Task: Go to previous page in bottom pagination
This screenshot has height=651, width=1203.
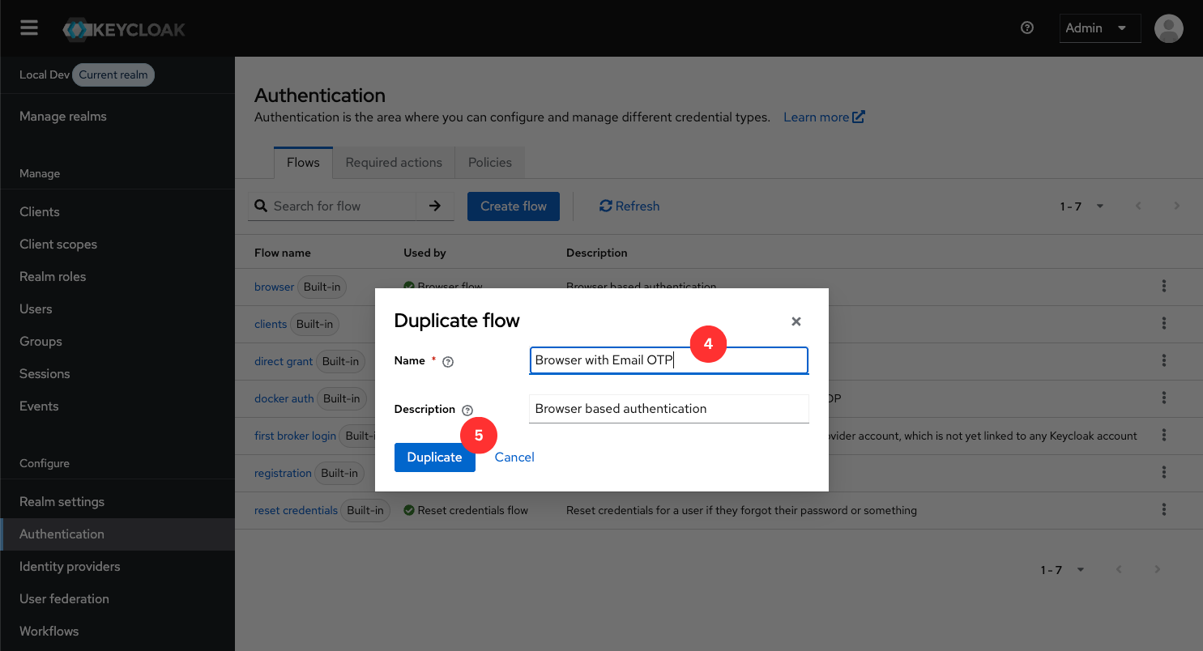Action: coord(1119,569)
